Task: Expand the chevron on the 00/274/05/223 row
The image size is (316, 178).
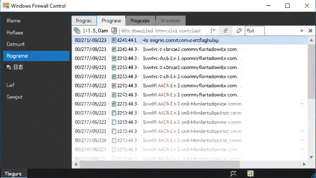Action: click(x=302, y=149)
